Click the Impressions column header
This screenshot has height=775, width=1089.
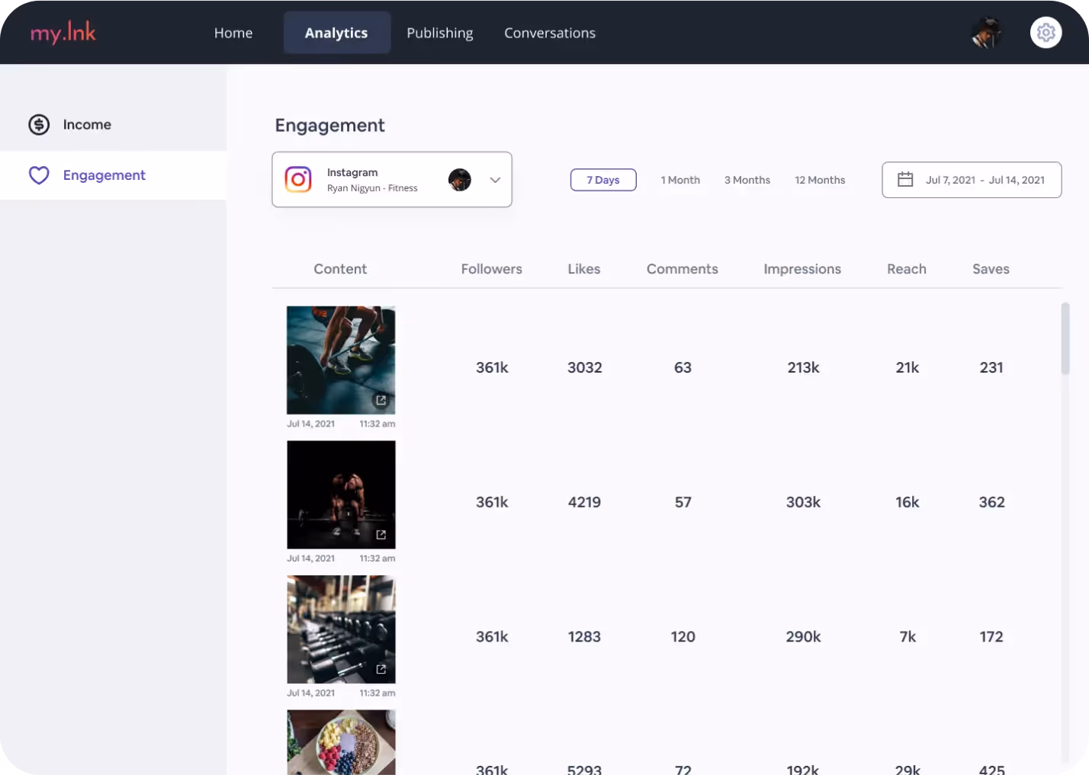802,270
